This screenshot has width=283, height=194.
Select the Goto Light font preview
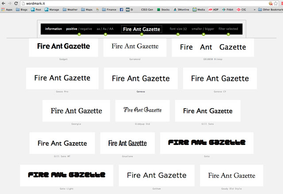pyautogui.click(x=67, y=175)
